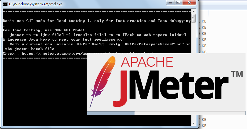The width and height of the screenshot is (247, 129).
Task: Click the text 'For load testing, use NON GUI Mode:'
Action: point(44,30)
